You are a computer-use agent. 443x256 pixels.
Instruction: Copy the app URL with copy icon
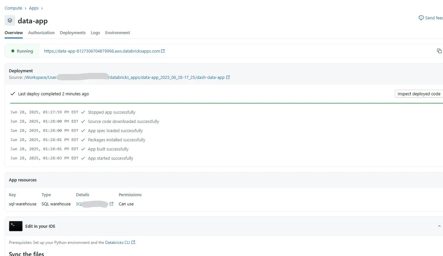pos(439,51)
